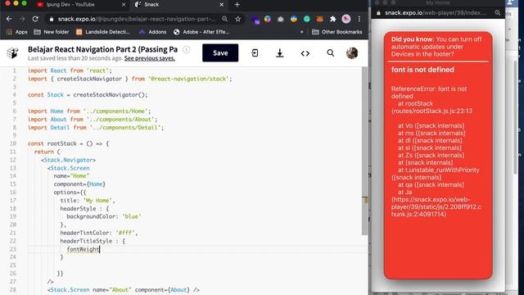524x295 pixels.
Task: Click MetaMask fox extension icon
Action: [320, 19]
